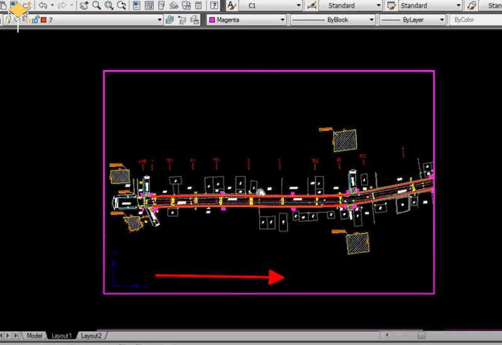The image size is (502, 345).
Task: Open the Magenta color control dropdown
Action: (x=247, y=20)
